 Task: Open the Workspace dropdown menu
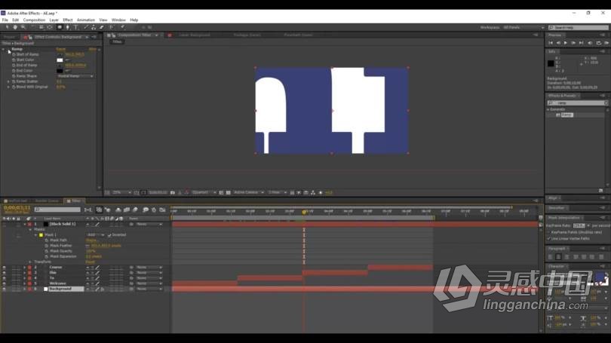click(520, 27)
